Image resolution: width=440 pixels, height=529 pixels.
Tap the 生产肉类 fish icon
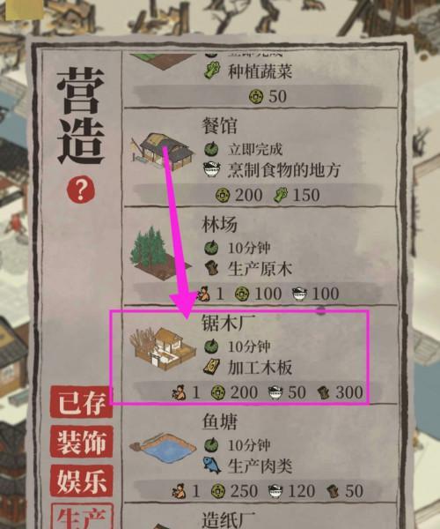pyautogui.click(x=212, y=466)
